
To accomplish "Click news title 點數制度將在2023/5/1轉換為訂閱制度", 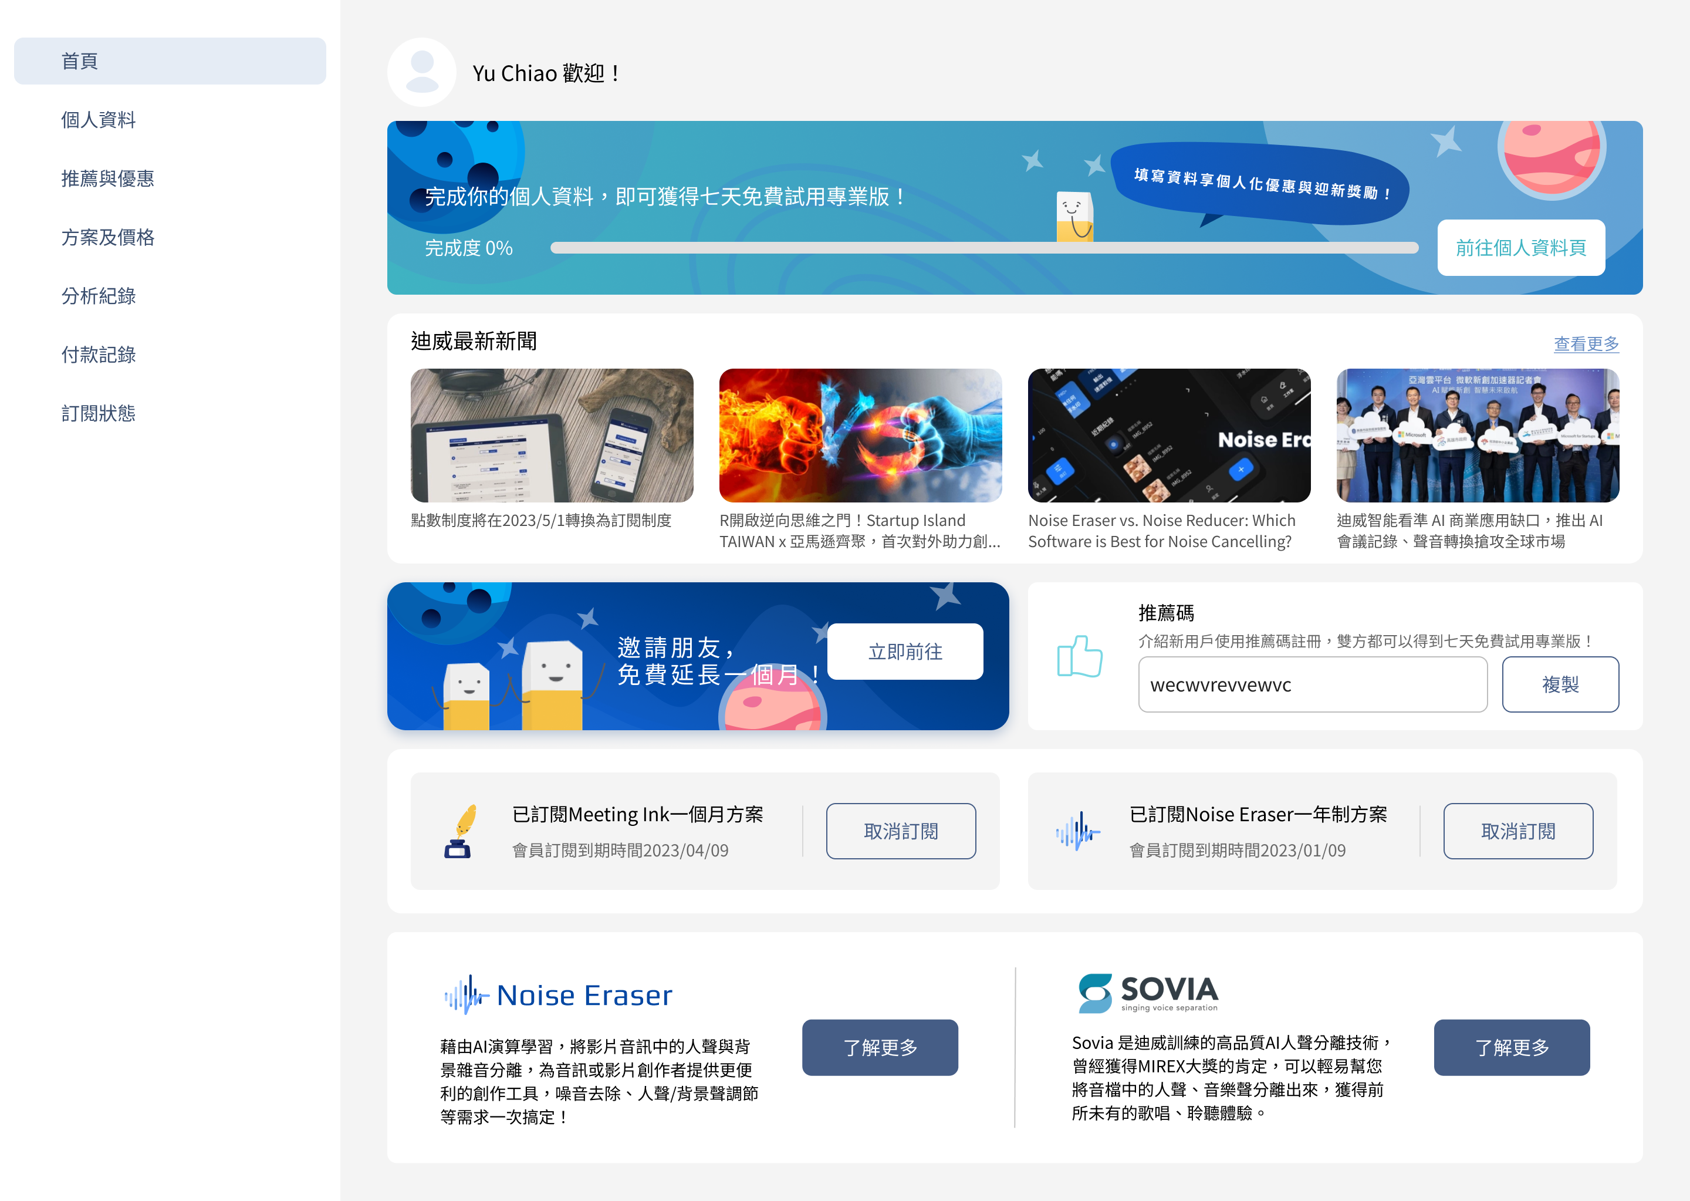I will (541, 521).
